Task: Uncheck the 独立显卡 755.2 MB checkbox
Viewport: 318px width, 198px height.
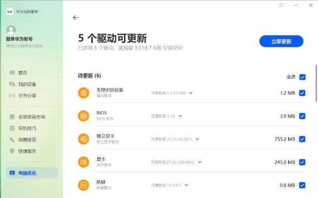Action: click(x=302, y=139)
